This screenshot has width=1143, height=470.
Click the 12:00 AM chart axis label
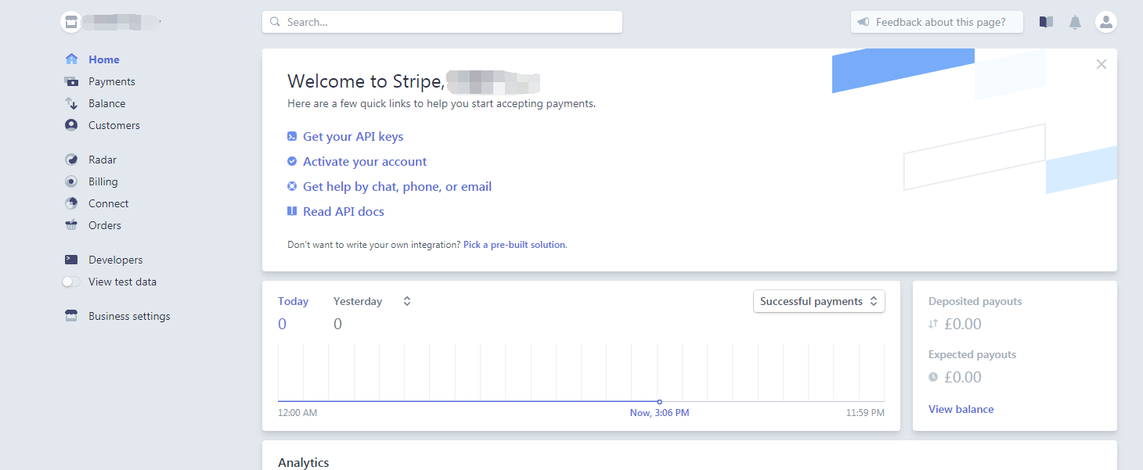(297, 413)
